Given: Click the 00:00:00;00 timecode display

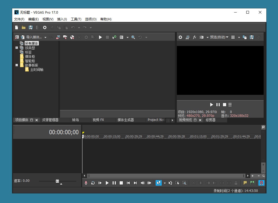Looking at the screenshot, I should [64, 132].
